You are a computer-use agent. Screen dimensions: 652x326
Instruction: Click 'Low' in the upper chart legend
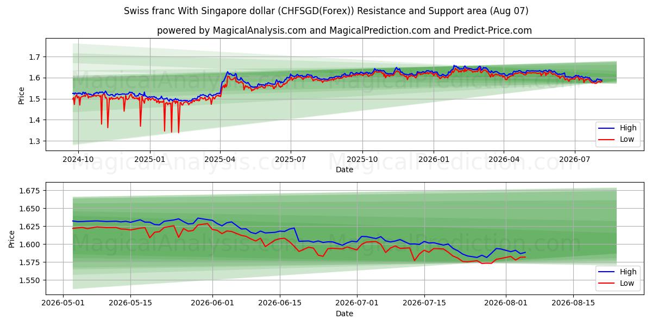coord(627,139)
